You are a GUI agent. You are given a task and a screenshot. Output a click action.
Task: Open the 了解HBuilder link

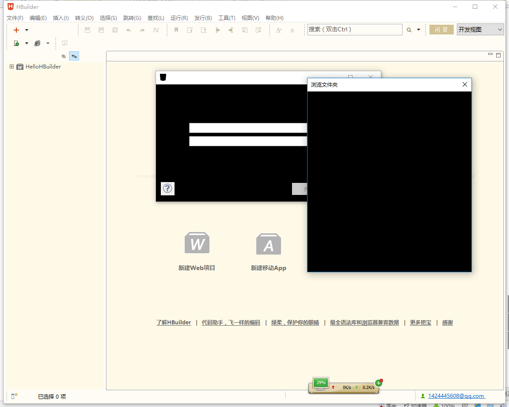coord(174,323)
